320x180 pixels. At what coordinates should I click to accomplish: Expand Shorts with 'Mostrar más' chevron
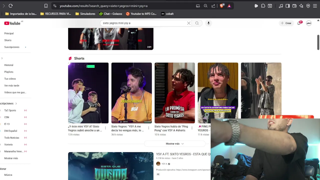point(175,144)
